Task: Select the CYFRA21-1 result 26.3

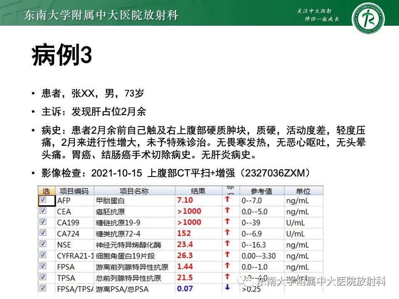Action: pyautogui.click(x=185, y=255)
